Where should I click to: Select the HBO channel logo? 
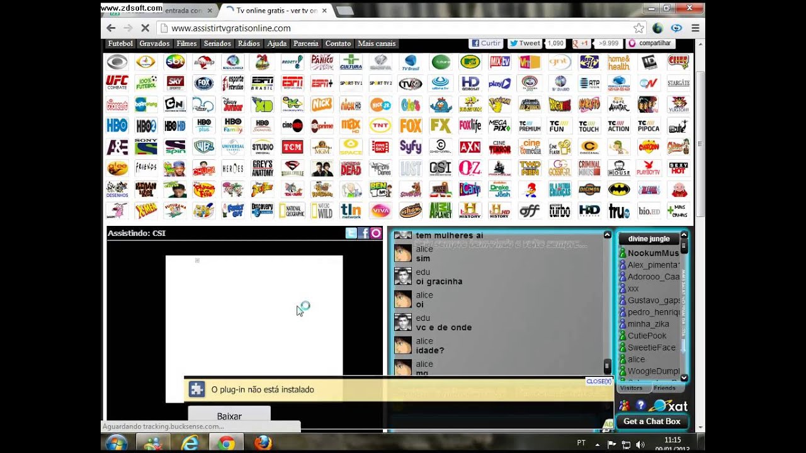(117, 125)
